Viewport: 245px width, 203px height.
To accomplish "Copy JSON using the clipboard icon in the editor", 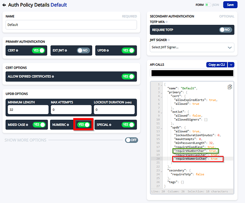I will point(230,87).
